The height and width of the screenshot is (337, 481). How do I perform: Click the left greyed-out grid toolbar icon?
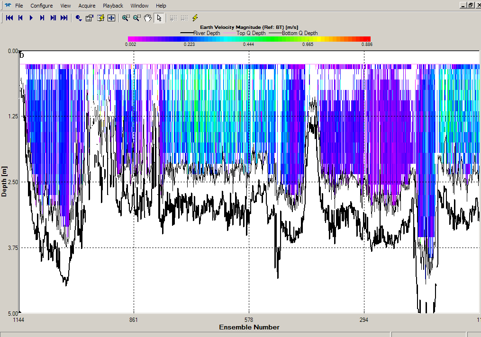point(173,18)
